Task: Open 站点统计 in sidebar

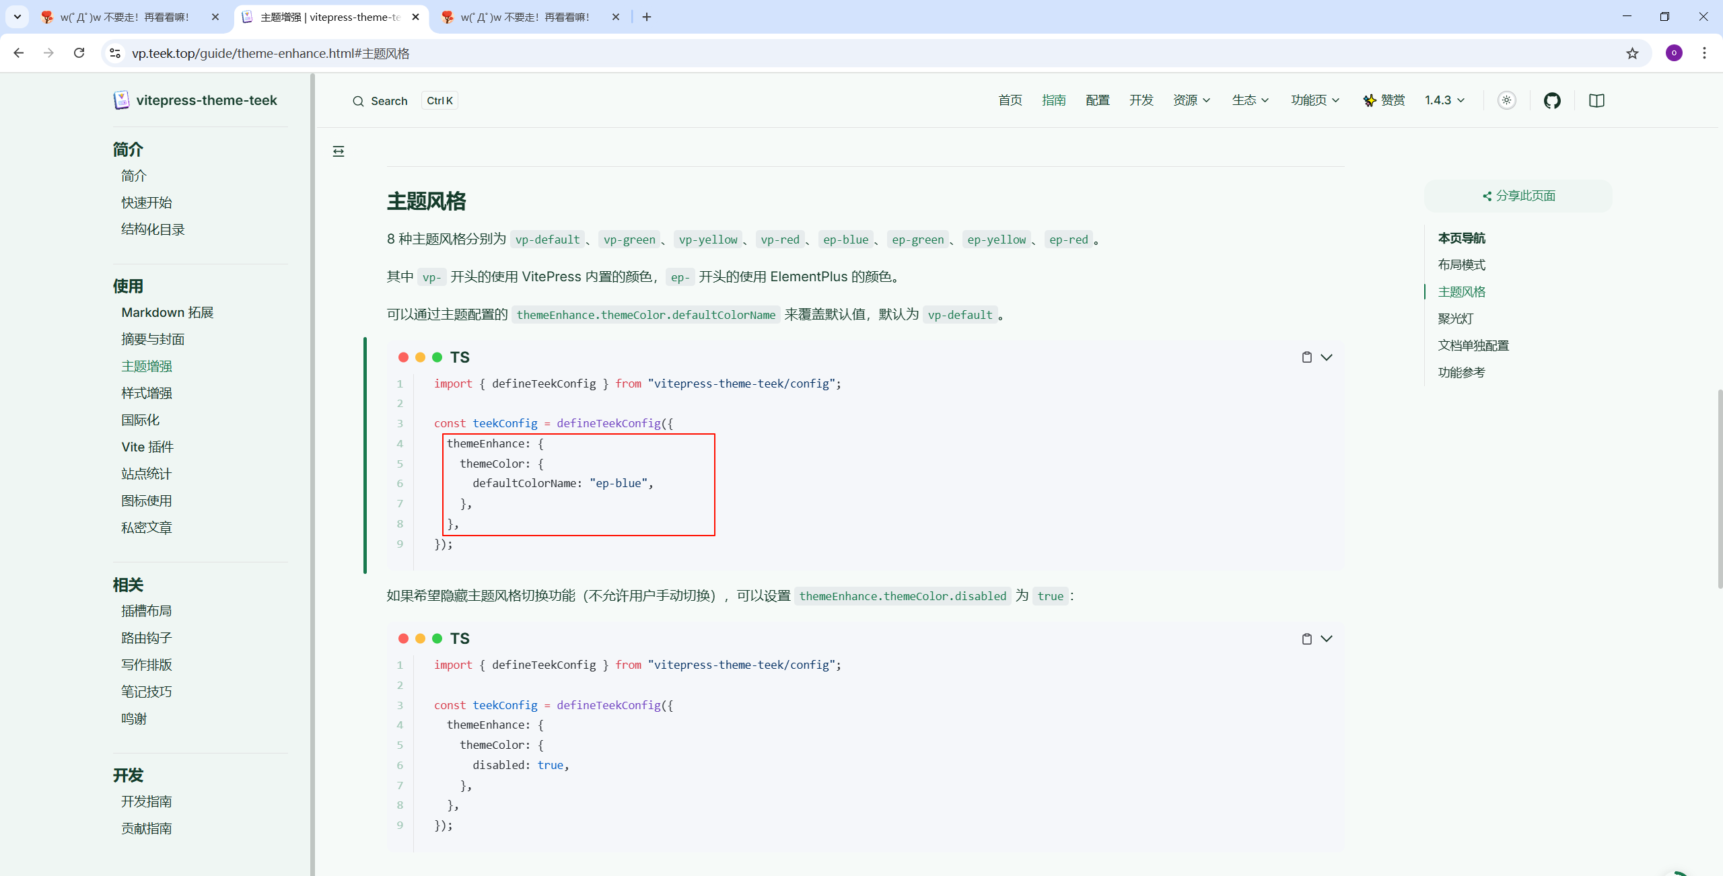Action: coord(147,474)
